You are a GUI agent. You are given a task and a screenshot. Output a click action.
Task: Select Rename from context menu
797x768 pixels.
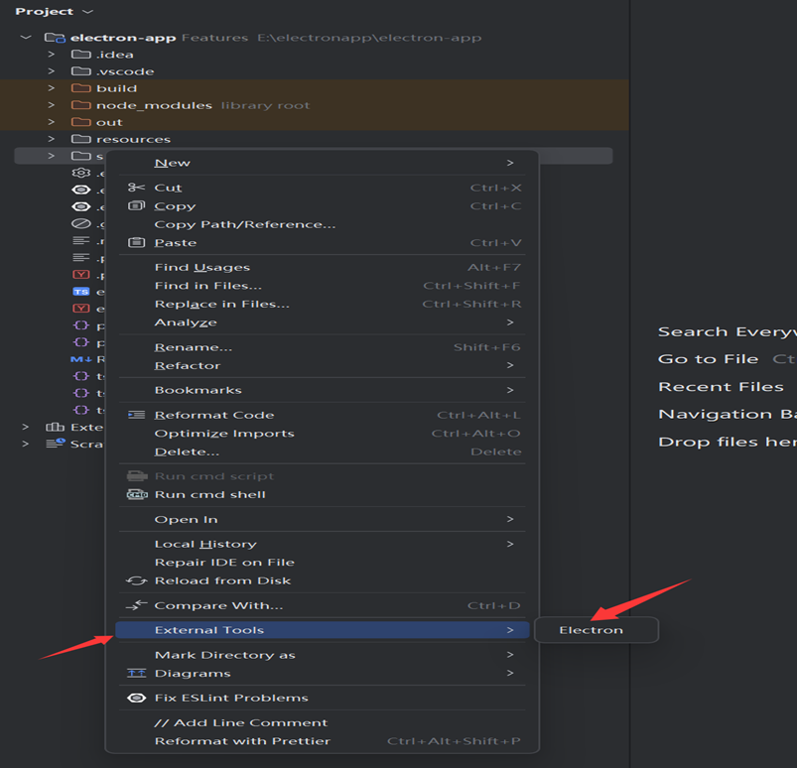[194, 347]
